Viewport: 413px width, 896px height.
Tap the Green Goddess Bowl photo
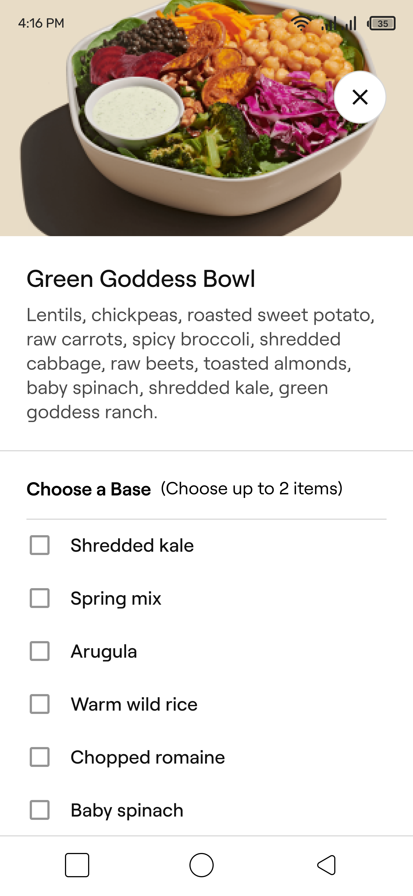coord(206,118)
